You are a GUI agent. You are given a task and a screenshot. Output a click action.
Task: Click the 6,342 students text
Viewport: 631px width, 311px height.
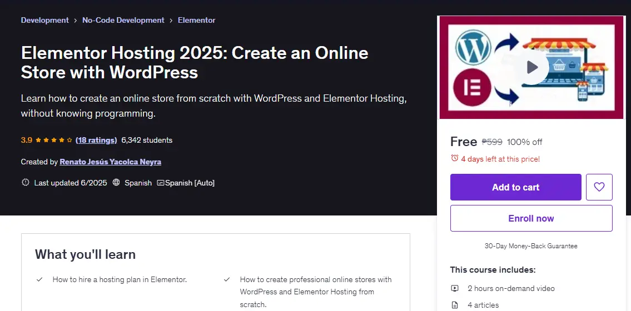147,141
